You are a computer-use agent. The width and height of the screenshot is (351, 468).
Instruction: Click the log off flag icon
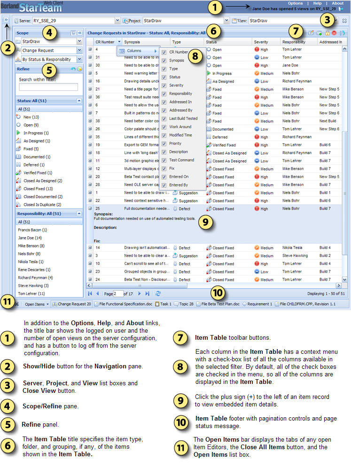341,9
